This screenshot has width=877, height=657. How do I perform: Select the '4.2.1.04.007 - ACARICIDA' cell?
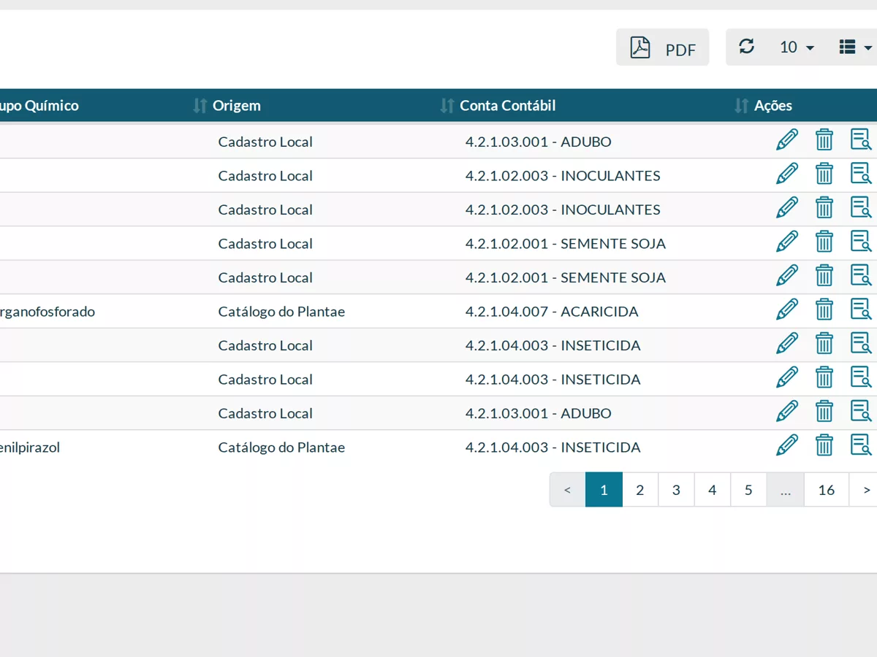click(552, 312)
